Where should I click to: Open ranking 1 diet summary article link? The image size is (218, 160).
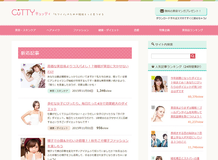[x=186, y=85]
